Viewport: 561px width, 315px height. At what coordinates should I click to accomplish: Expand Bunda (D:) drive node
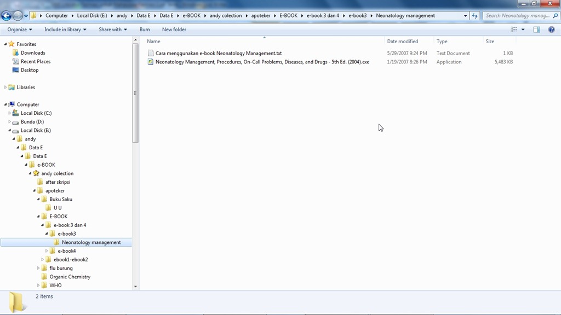click(10, 121)
